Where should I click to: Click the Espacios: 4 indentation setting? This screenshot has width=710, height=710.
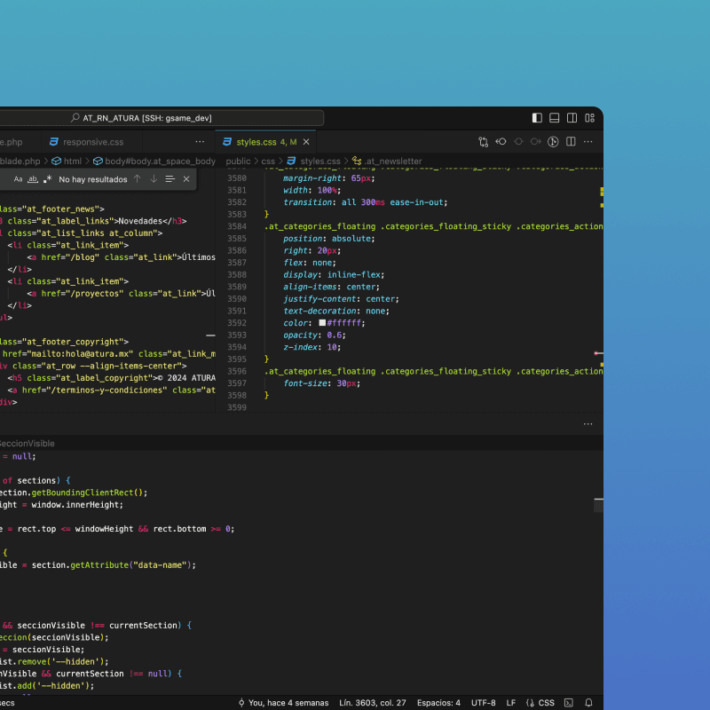point(438,703)
